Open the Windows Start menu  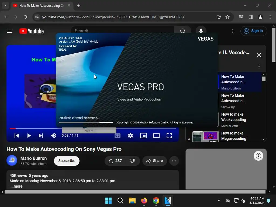108,201
